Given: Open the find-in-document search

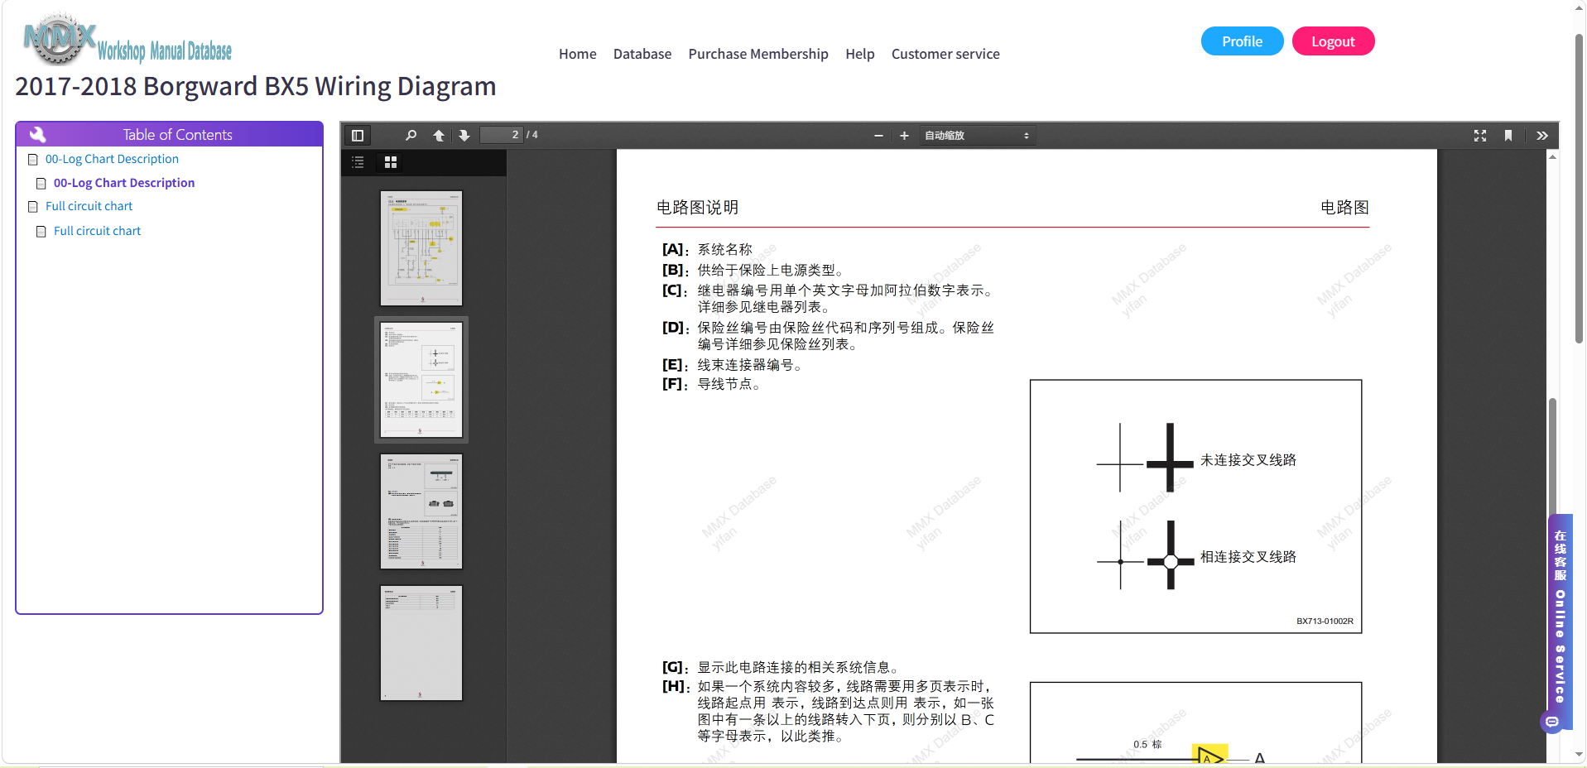Looking at the screenshot, I should coord(411,136).
